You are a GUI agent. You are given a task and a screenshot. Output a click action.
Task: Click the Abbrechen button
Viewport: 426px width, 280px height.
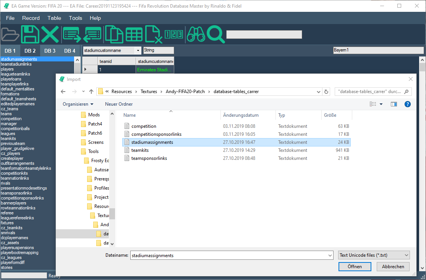click(x=393, y=266)
